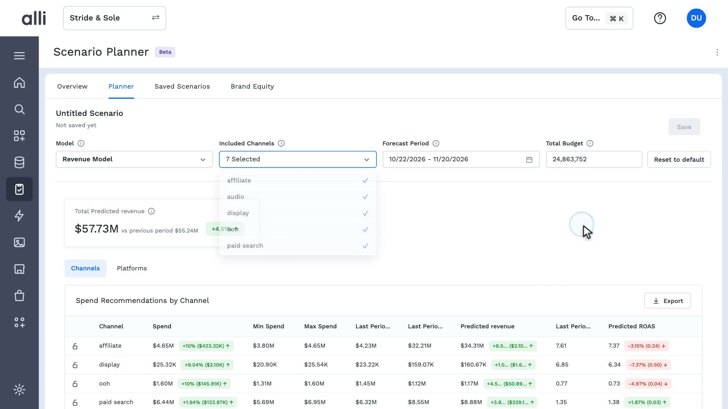728x409 pixels.
Task: Open the help question mark icon
Action: click(660, 18)
